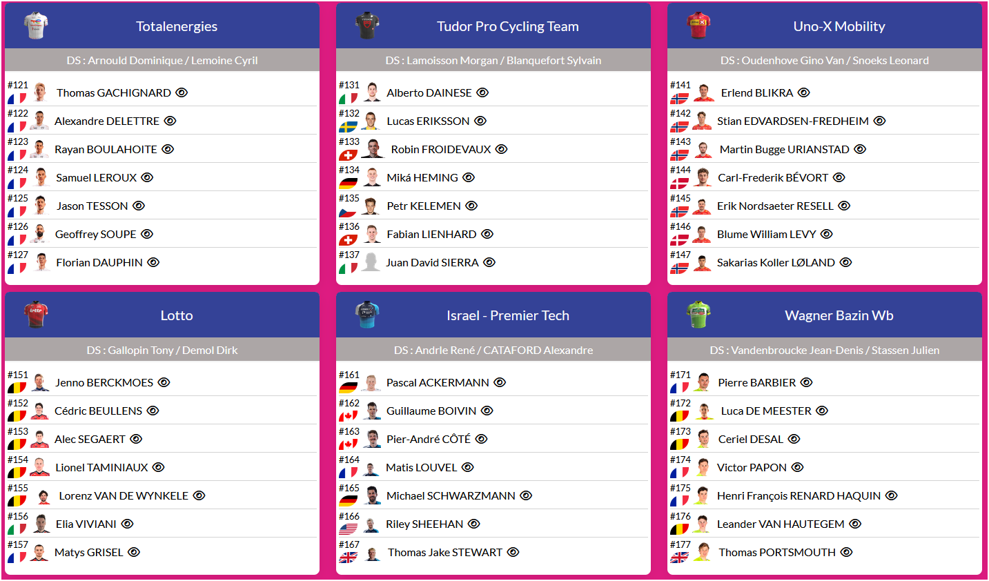The height and width of the screenshot is (581, 989).
Task: Click the Totalenergies team jersey icon
Action: (x=36, y=26)
